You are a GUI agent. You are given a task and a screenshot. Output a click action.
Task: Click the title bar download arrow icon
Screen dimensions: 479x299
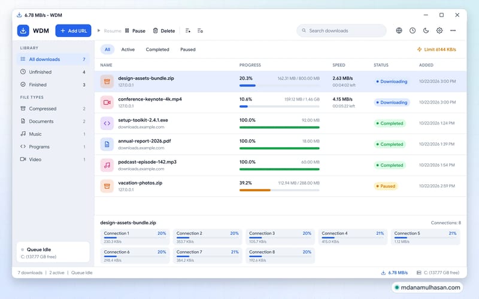(x=19, y=15)
